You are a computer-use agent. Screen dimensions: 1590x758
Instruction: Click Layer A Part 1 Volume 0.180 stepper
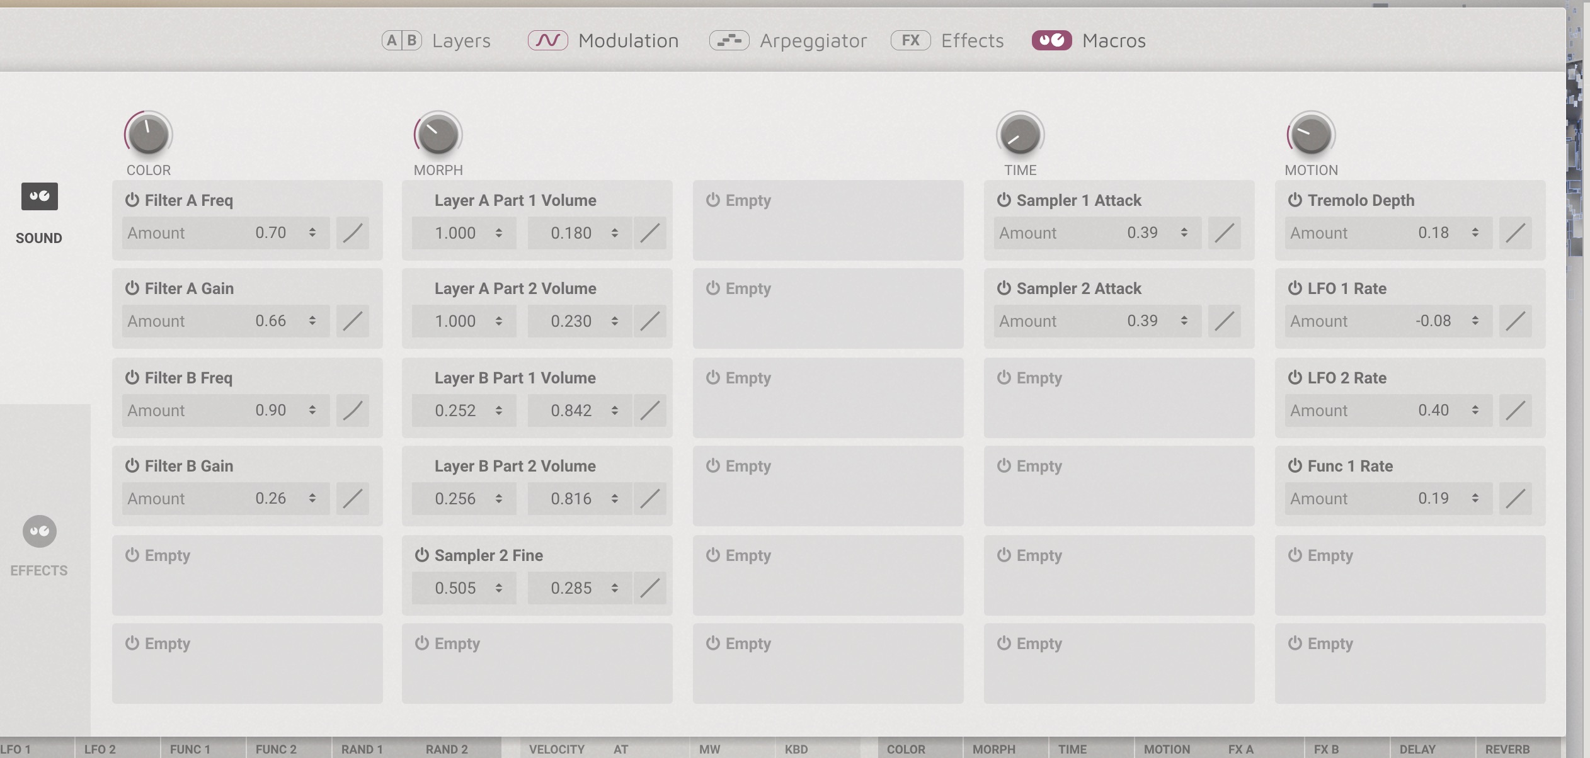tap(614, 233)
